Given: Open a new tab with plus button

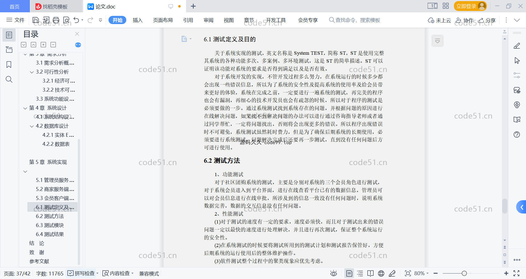Looking at the screenshot, I should (x=193, y=6).
